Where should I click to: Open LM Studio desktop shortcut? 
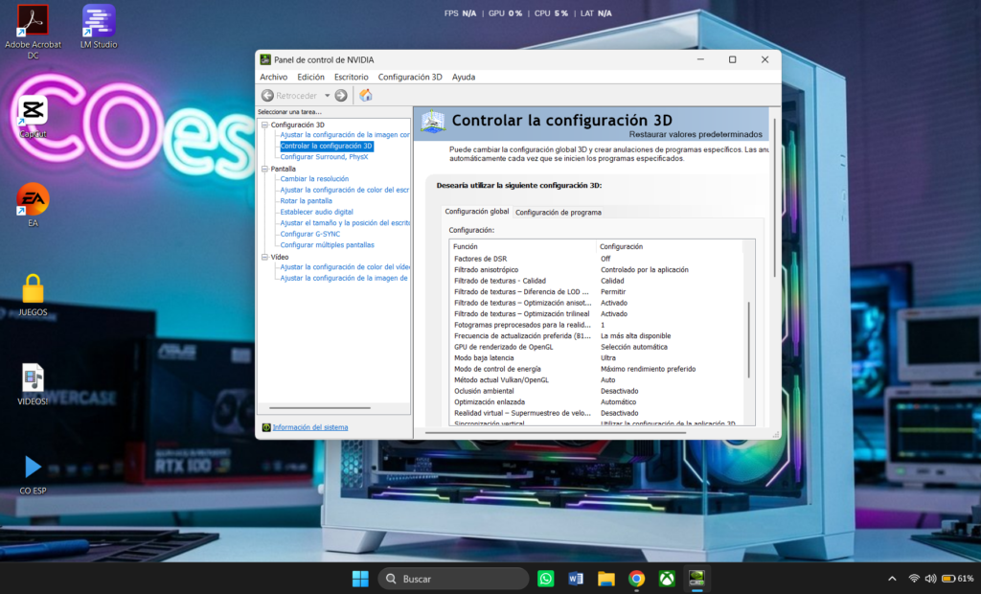[x=99, y=27]
